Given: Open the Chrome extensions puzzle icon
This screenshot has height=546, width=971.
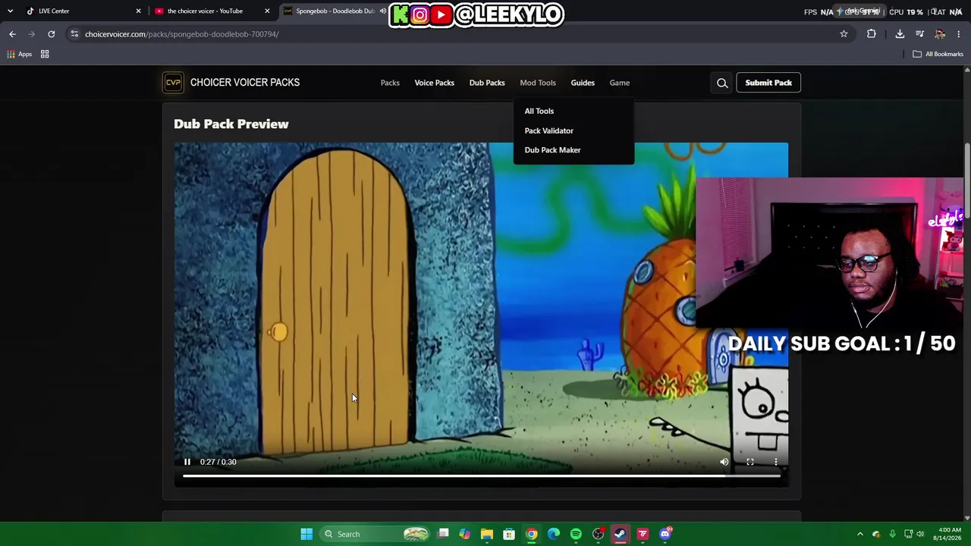Looking at the screenshot, I should pos(872,34).
